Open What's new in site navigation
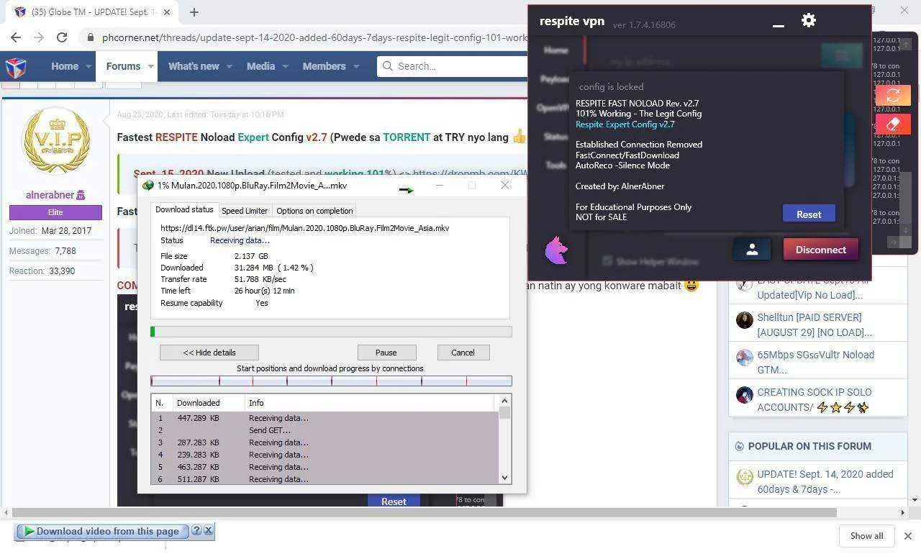921x554 pixels. (194, 66)
